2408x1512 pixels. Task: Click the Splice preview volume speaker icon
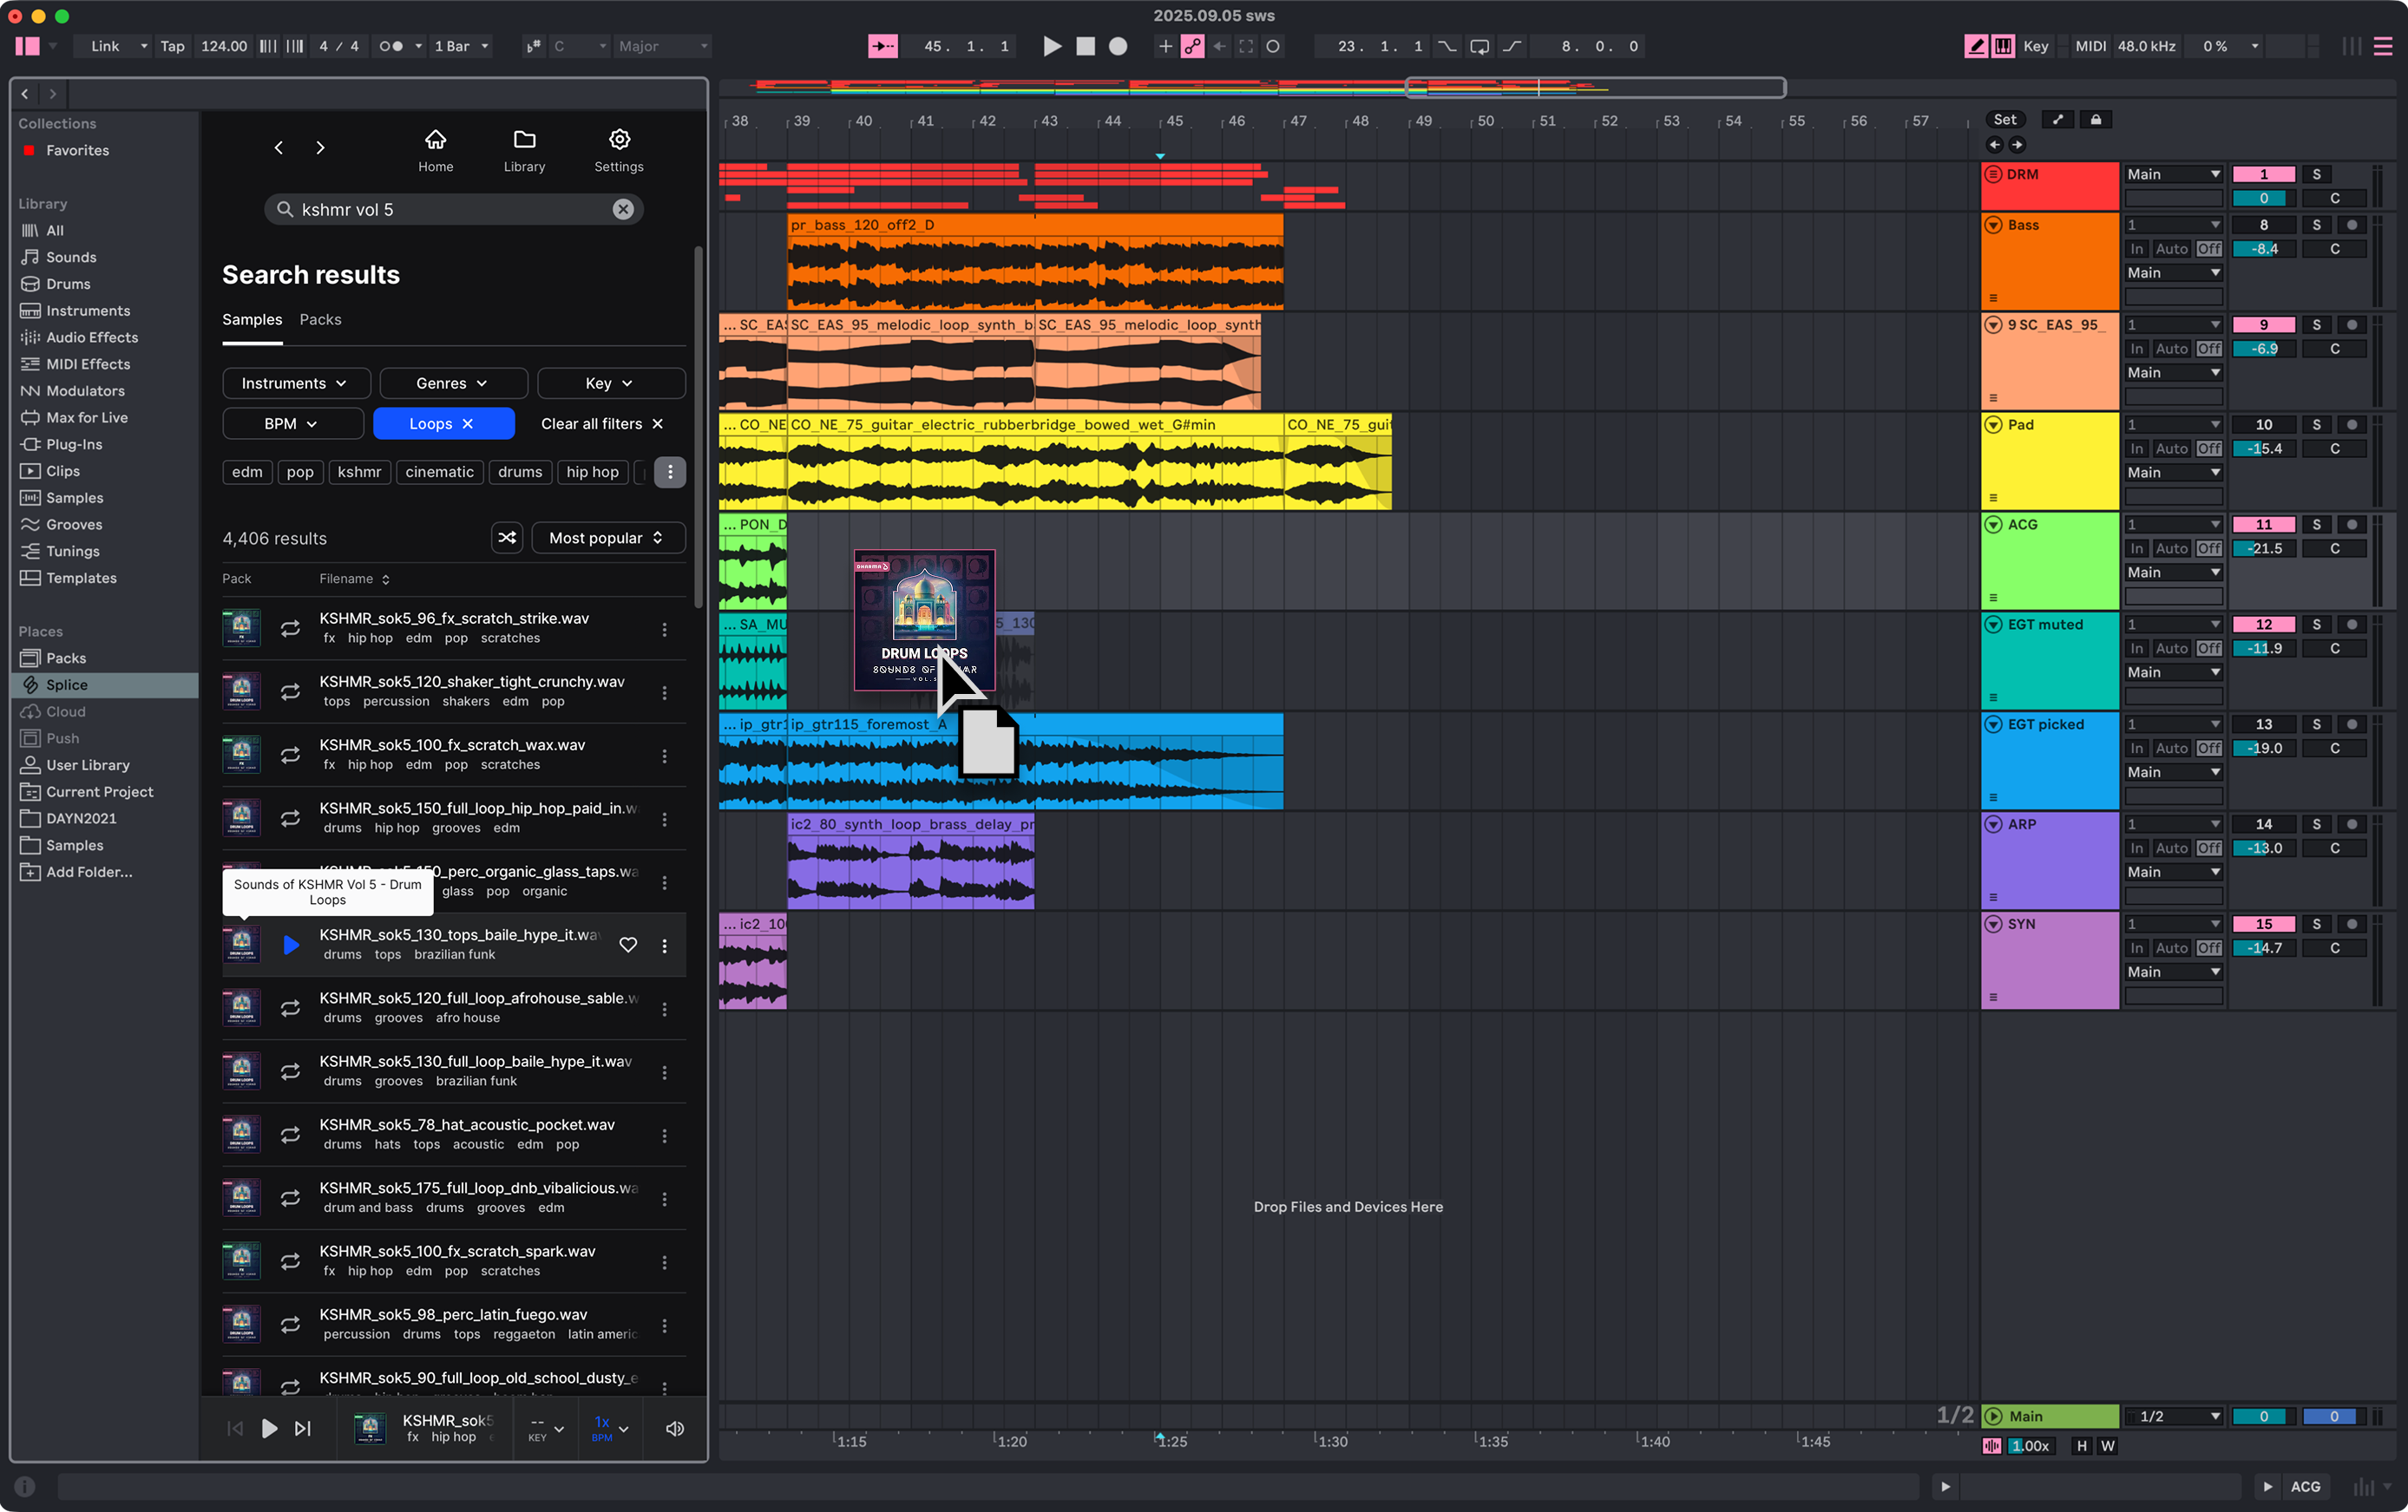click(675, 1428)
